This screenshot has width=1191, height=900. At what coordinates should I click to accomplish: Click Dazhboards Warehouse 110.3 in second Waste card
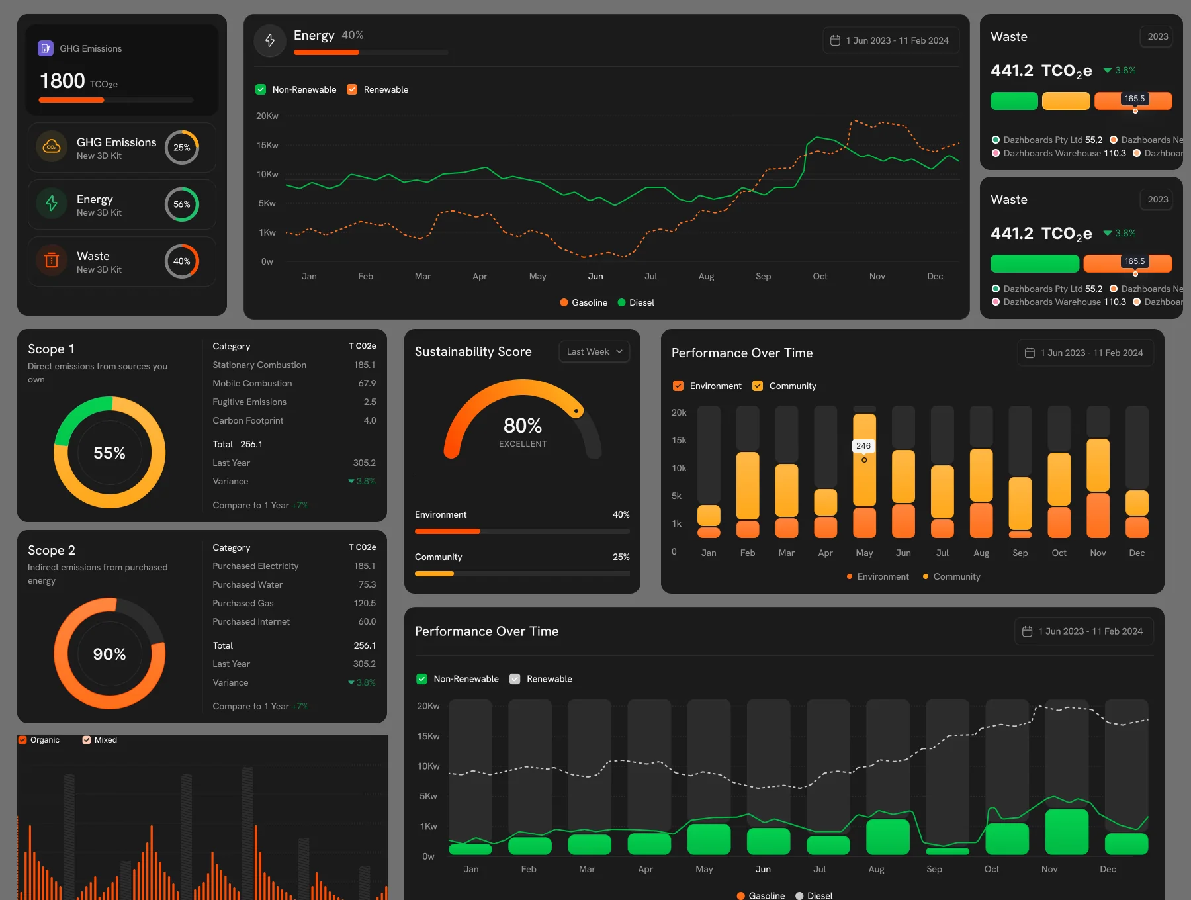point(1059,302)
